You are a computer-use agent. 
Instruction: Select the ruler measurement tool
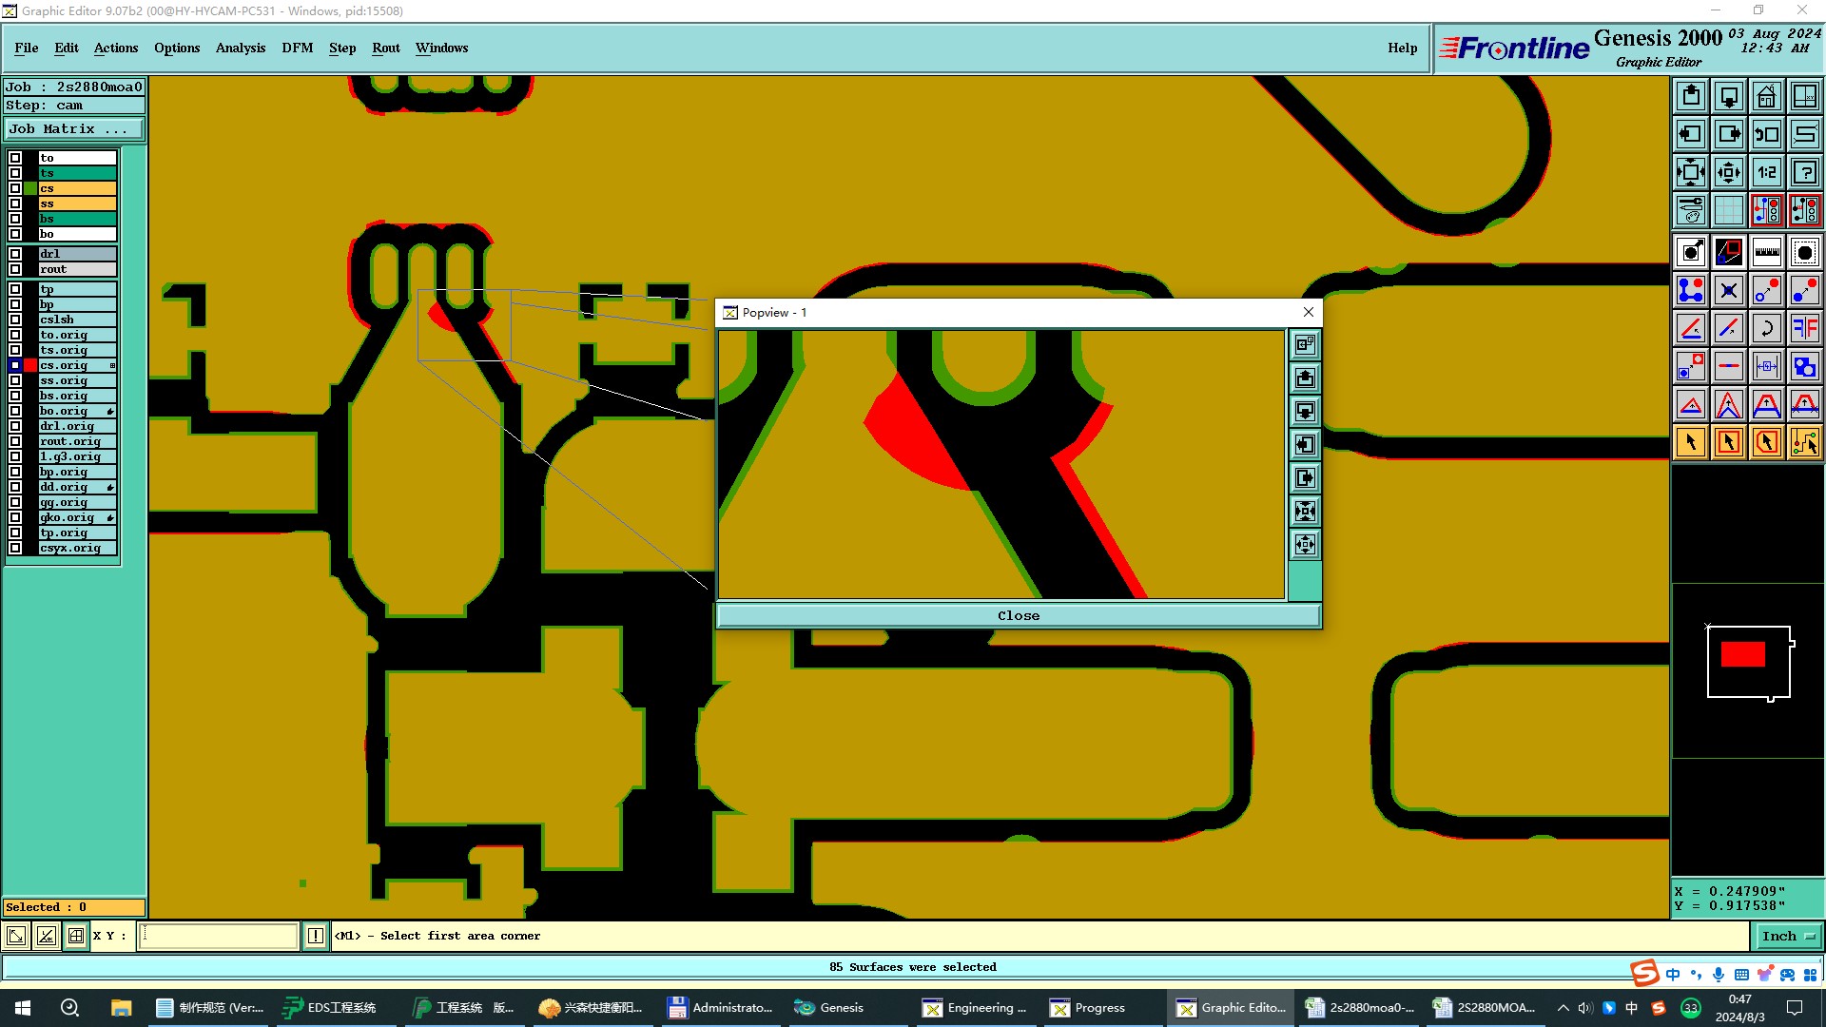pos(1766,252)
